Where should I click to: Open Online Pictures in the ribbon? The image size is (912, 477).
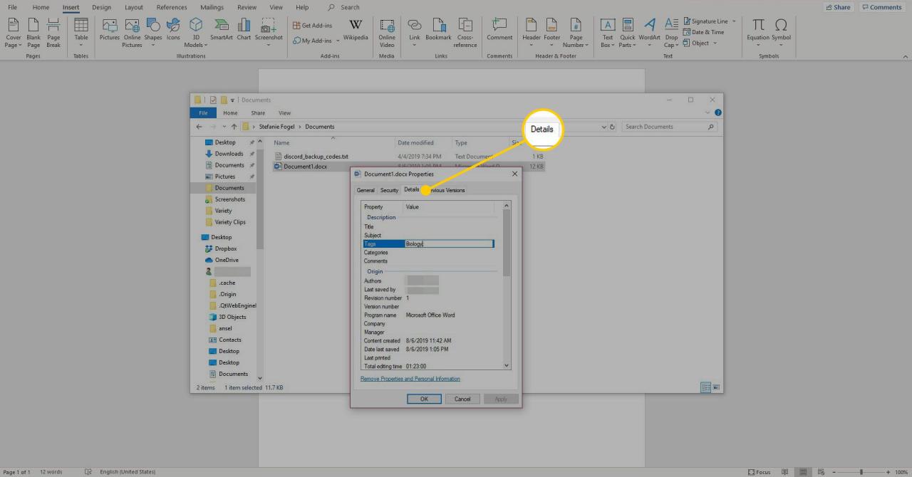[x=132, y=33]
